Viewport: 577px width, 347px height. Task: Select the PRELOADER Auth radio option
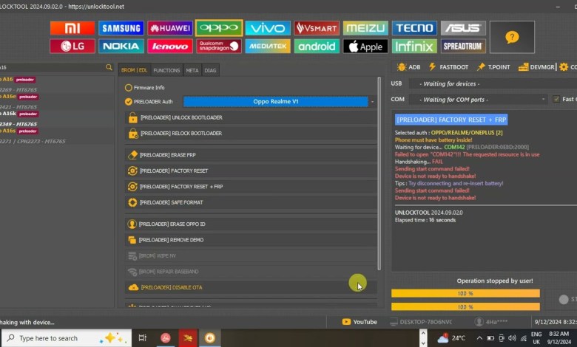tap(129, 102)
